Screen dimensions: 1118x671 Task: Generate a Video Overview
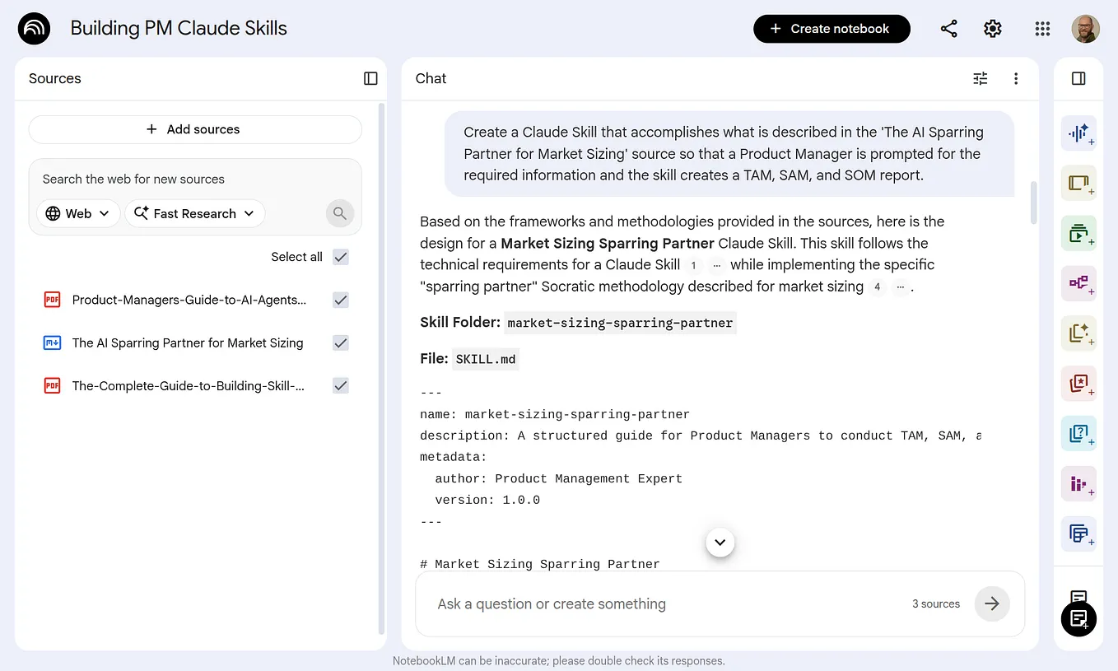[x=1078, y=233]
